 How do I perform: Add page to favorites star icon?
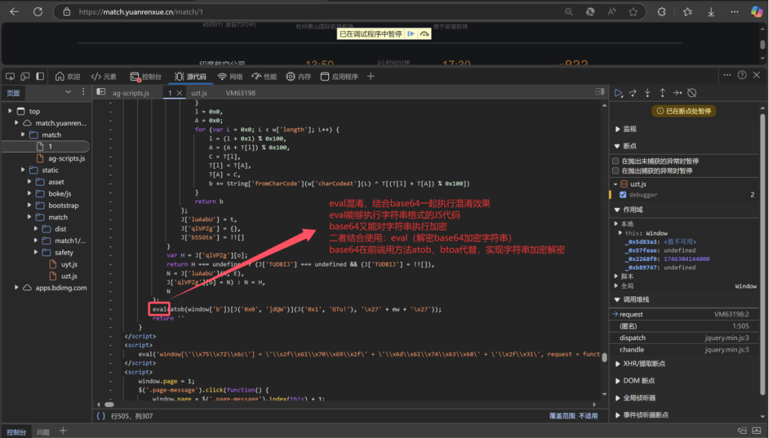pyautogui.click(x=633, y=12)
